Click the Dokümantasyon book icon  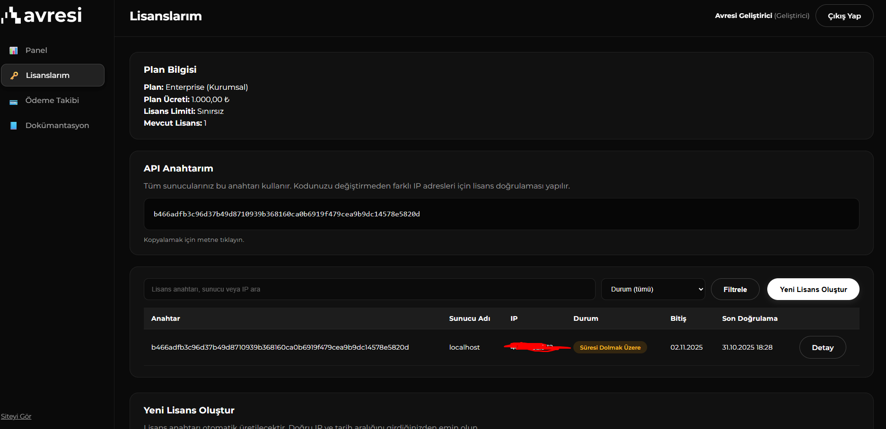pyautogui.click(x=14, y=126)
